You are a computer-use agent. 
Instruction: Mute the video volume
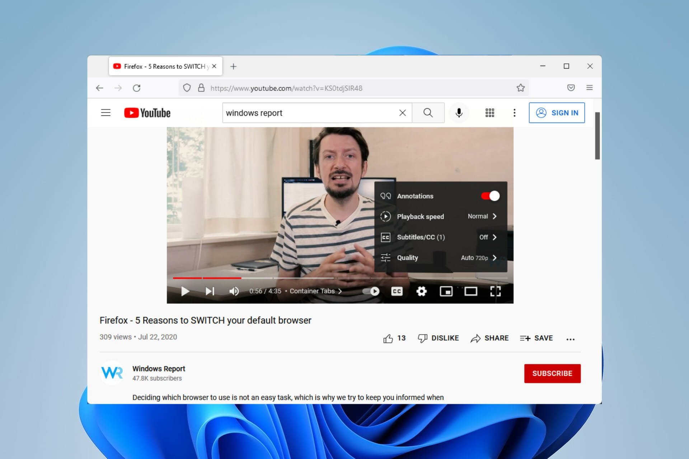(x=234, y=291)
